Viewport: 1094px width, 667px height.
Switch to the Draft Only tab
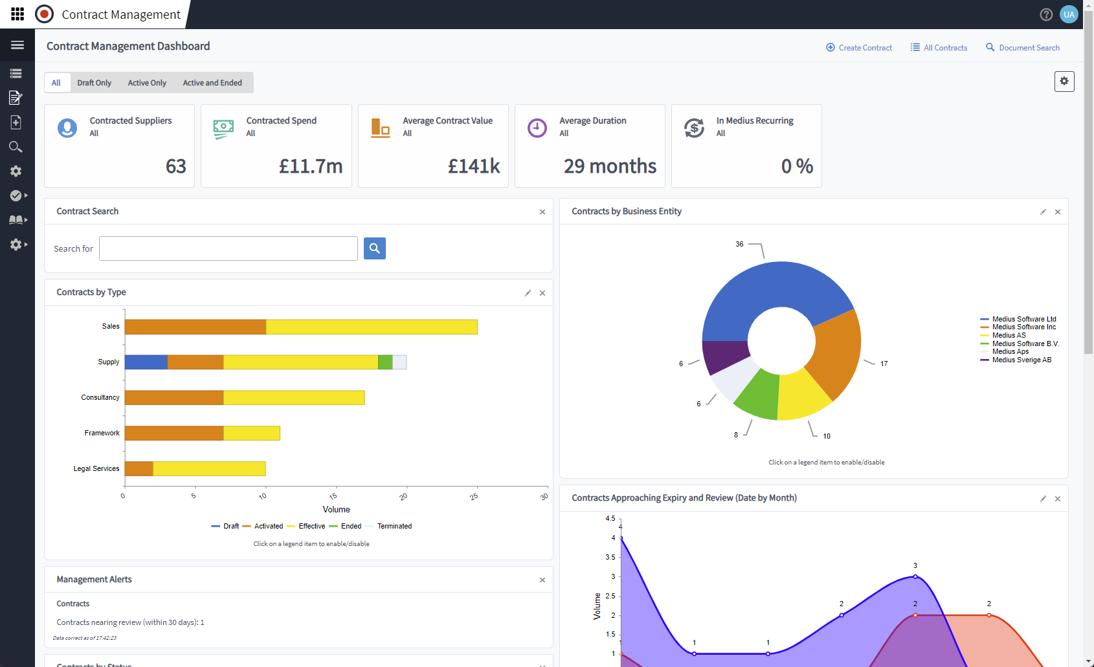[94, 83]
